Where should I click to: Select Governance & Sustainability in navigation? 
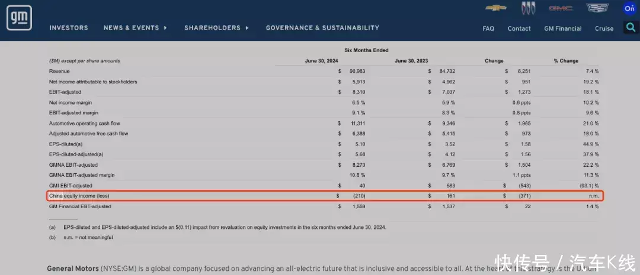[322, 28]
